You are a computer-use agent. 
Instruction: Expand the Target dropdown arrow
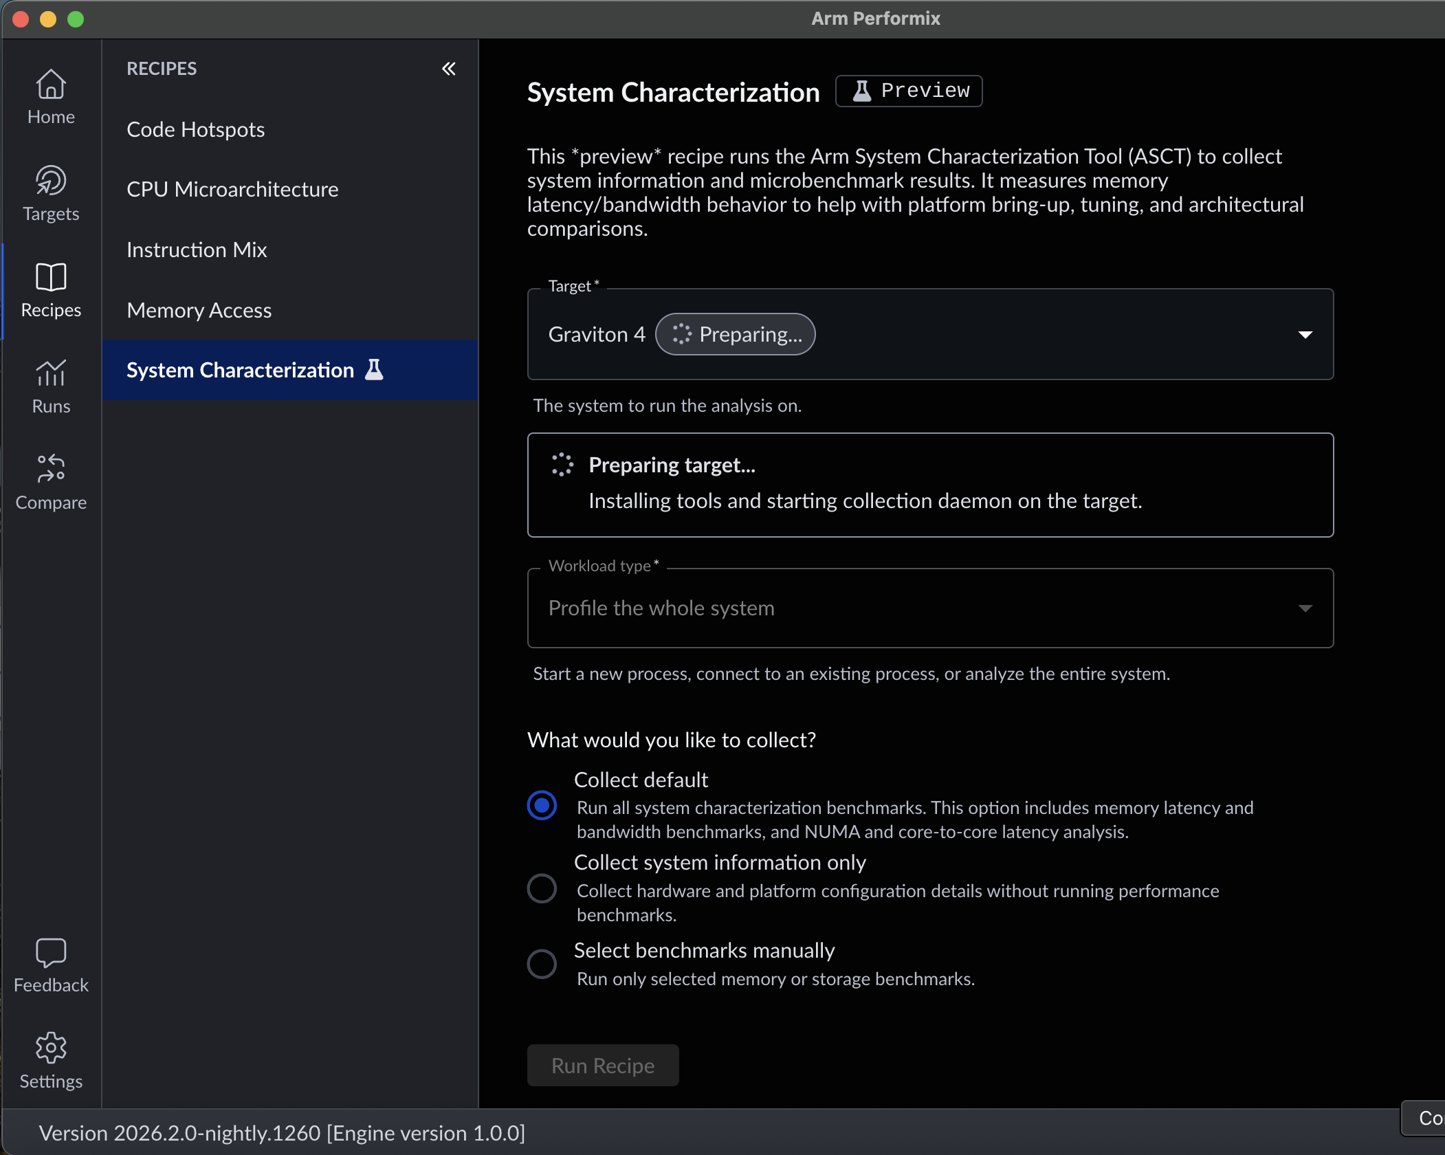tap(1305, 335)
